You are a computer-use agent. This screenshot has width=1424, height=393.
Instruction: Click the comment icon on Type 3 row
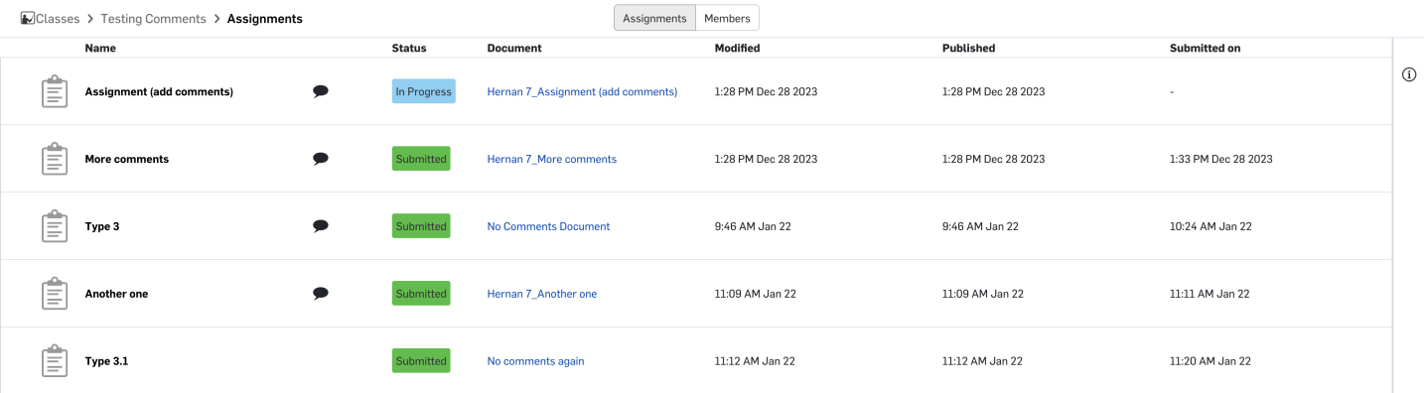coord(321,226)
